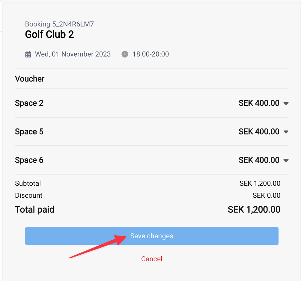Viewport: 301px width, 281px height.
Task: Click the clock icon beside 18:00-20:00
Action: click(x=125, y=54)
